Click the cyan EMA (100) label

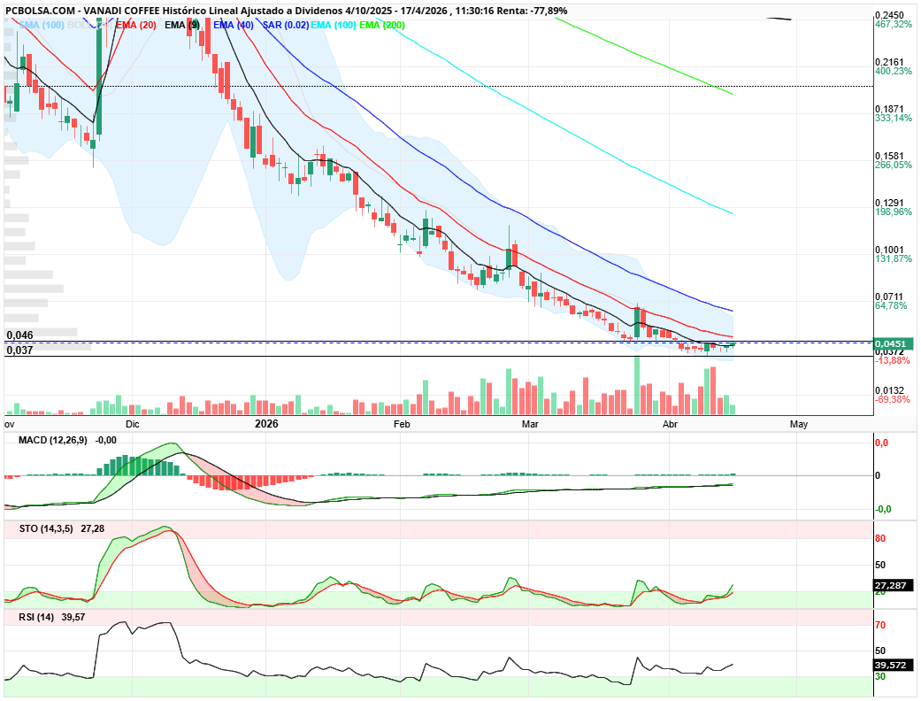(x=334, y=26)
